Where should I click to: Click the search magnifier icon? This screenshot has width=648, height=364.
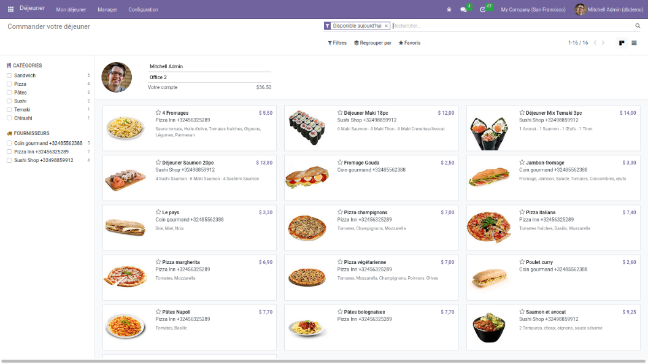pyautogui.click(x=638, y=26)
